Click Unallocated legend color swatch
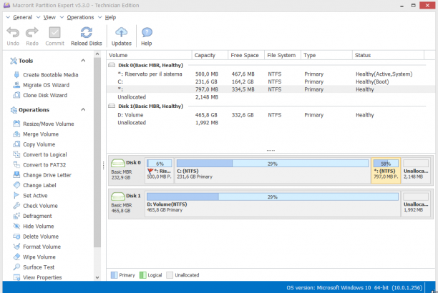This screenshot has height=293, width=438. (170, 275)
